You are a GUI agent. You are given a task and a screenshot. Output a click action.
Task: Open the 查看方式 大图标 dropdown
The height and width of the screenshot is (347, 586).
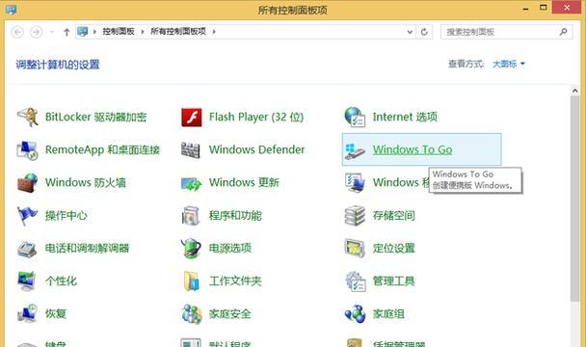508,64
